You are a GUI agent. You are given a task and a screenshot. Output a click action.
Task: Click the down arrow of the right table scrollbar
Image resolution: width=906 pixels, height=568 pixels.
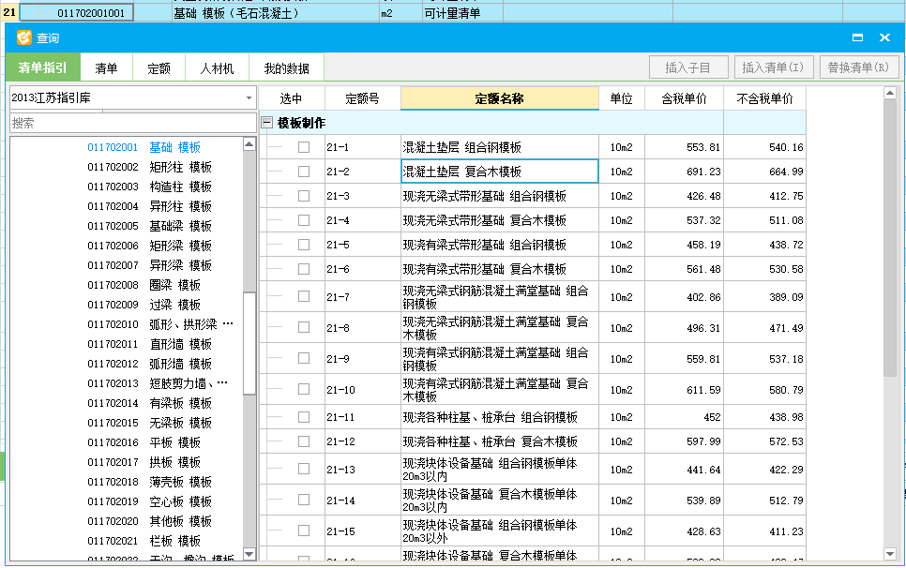pos(890,554)
